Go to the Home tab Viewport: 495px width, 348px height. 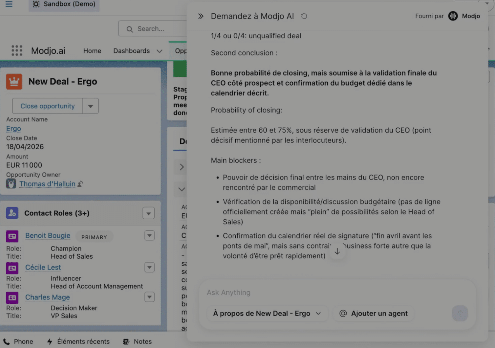(x=92, y=51)
